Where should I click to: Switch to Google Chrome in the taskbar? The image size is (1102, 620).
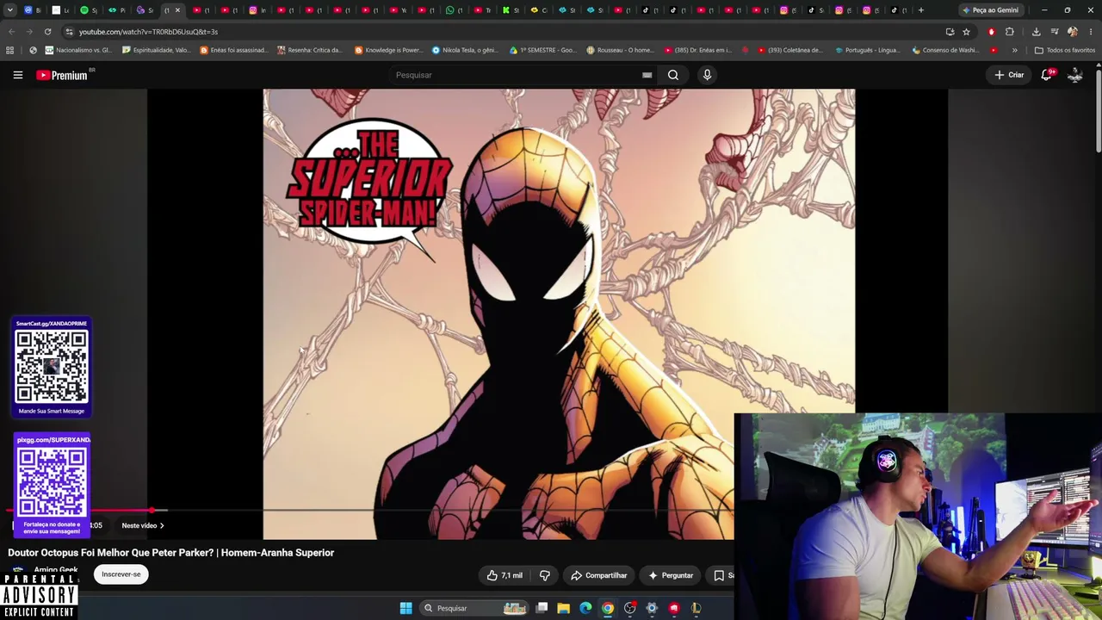(608, 608)
